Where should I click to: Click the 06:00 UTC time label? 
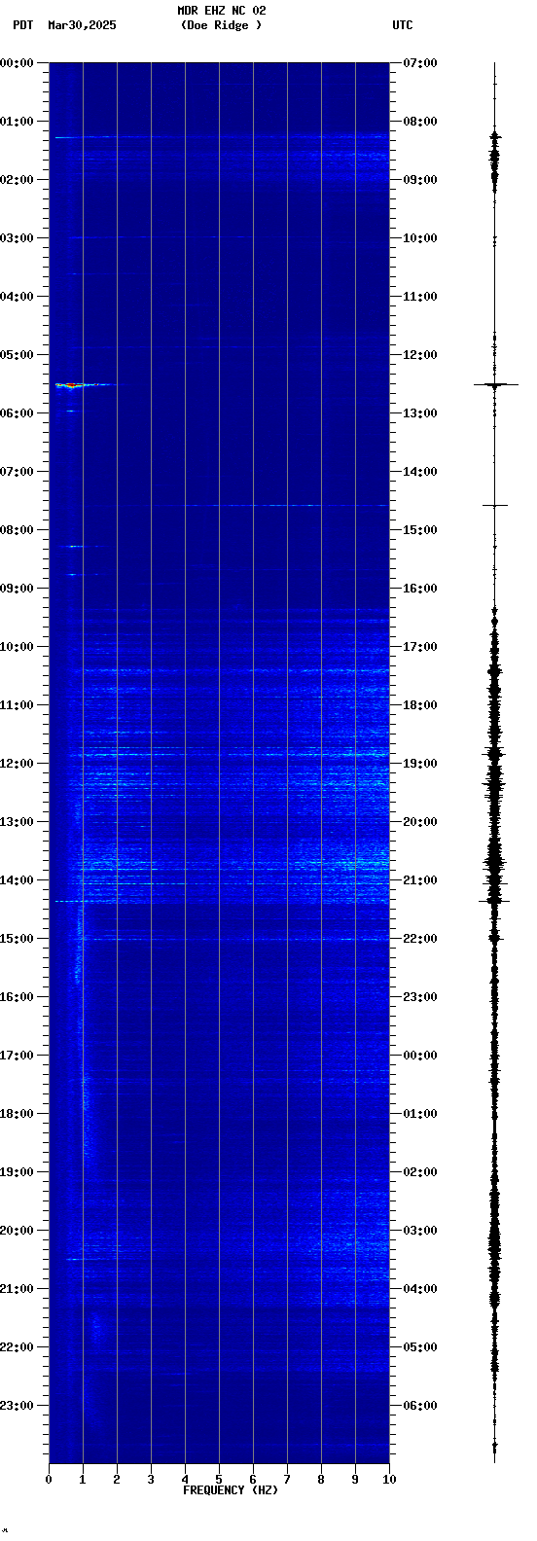pyautogui.click(x=420, y=1406)
